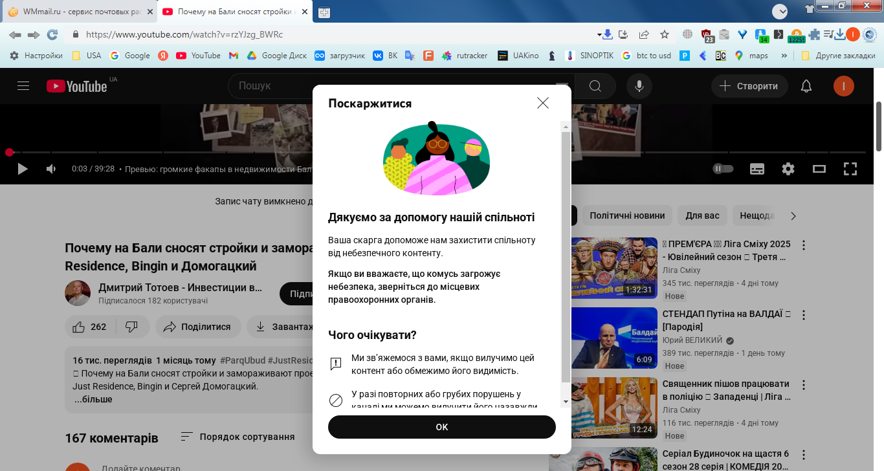This screenshot has width=884, height=471.
Task: Open the notifications bell
Action: (806, 86)
